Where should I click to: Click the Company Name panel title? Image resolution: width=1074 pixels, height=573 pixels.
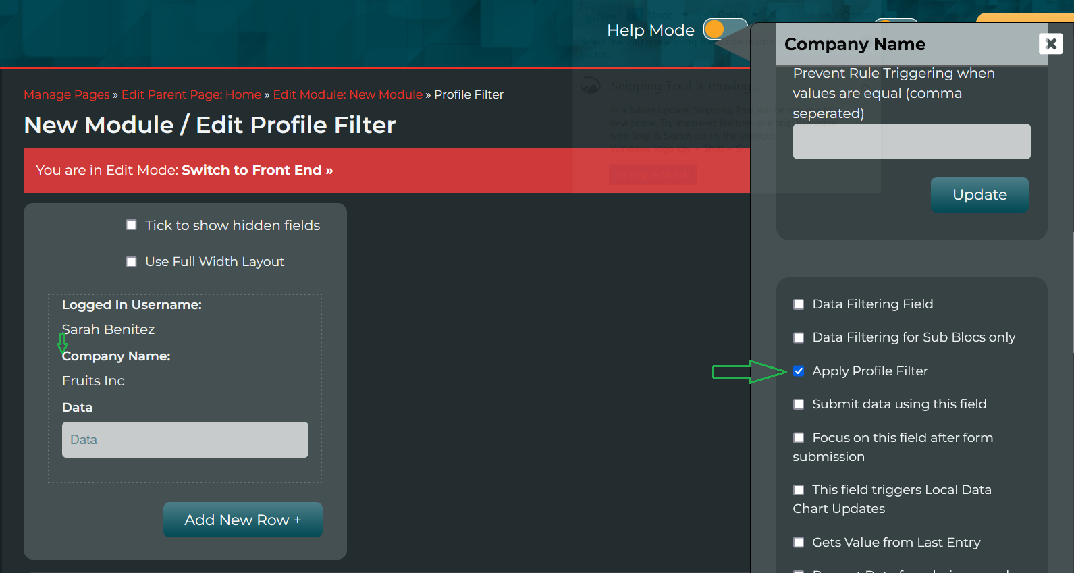[855, 44]
